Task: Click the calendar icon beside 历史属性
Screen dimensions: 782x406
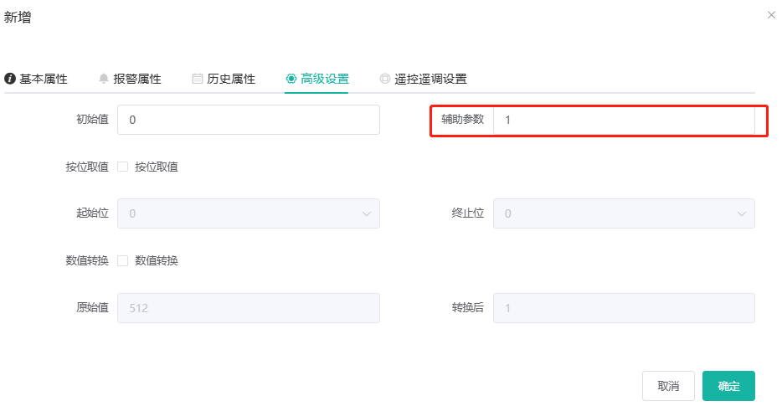Action: click(198, 79)
